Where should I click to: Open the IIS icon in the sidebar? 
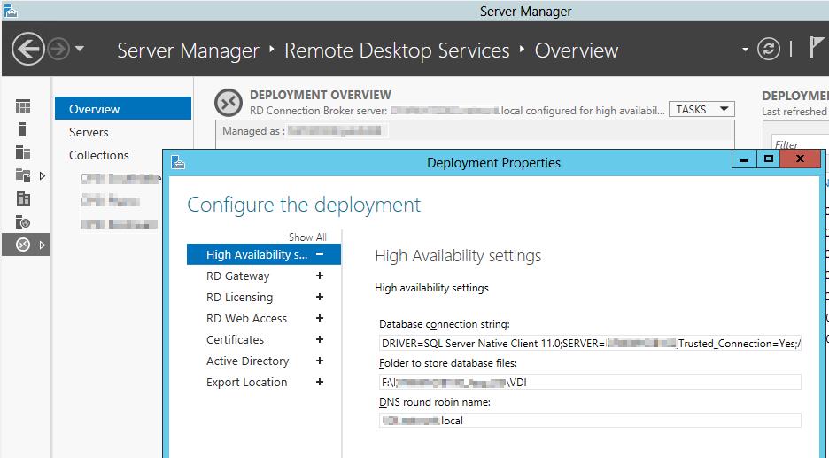tap(23, 222)
